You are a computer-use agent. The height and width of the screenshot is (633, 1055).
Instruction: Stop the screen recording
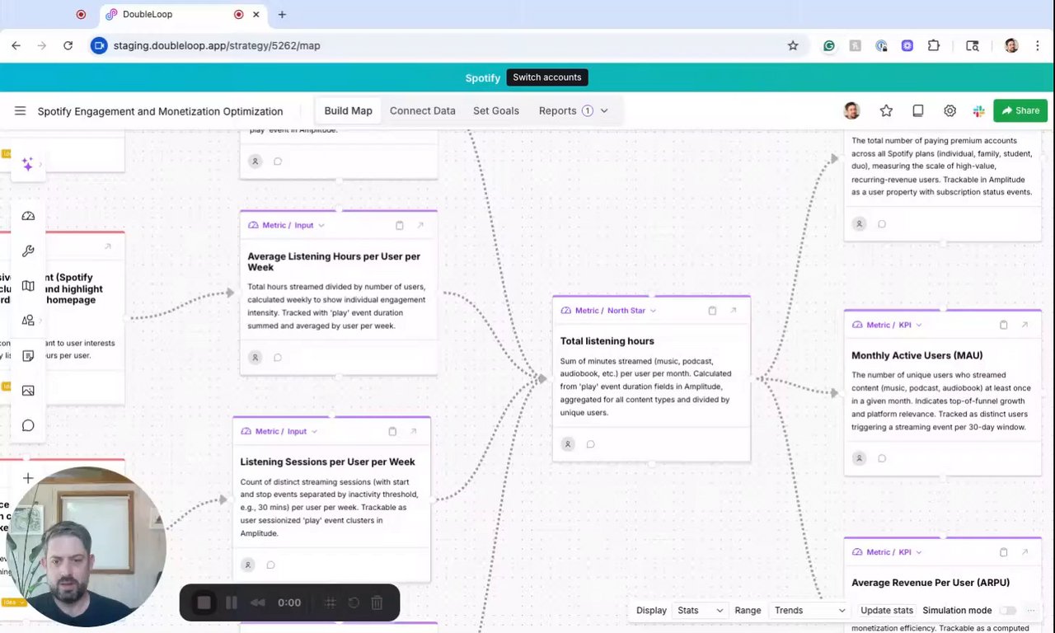coord(204,603)
